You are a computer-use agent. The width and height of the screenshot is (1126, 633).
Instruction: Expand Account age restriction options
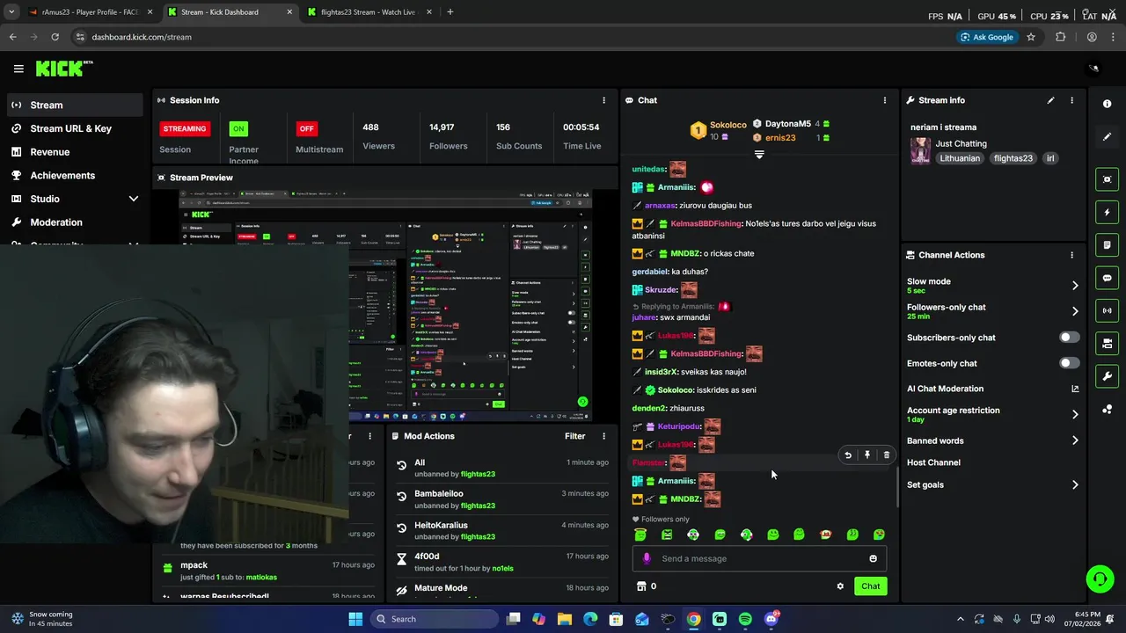[1074, 414]
